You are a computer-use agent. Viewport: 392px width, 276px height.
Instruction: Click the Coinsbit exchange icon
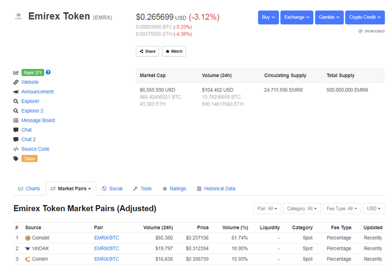click(28, 237)
